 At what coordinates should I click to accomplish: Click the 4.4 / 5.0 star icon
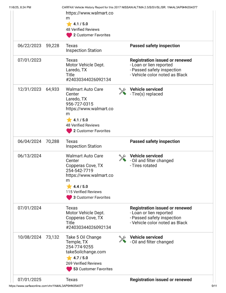69,186
